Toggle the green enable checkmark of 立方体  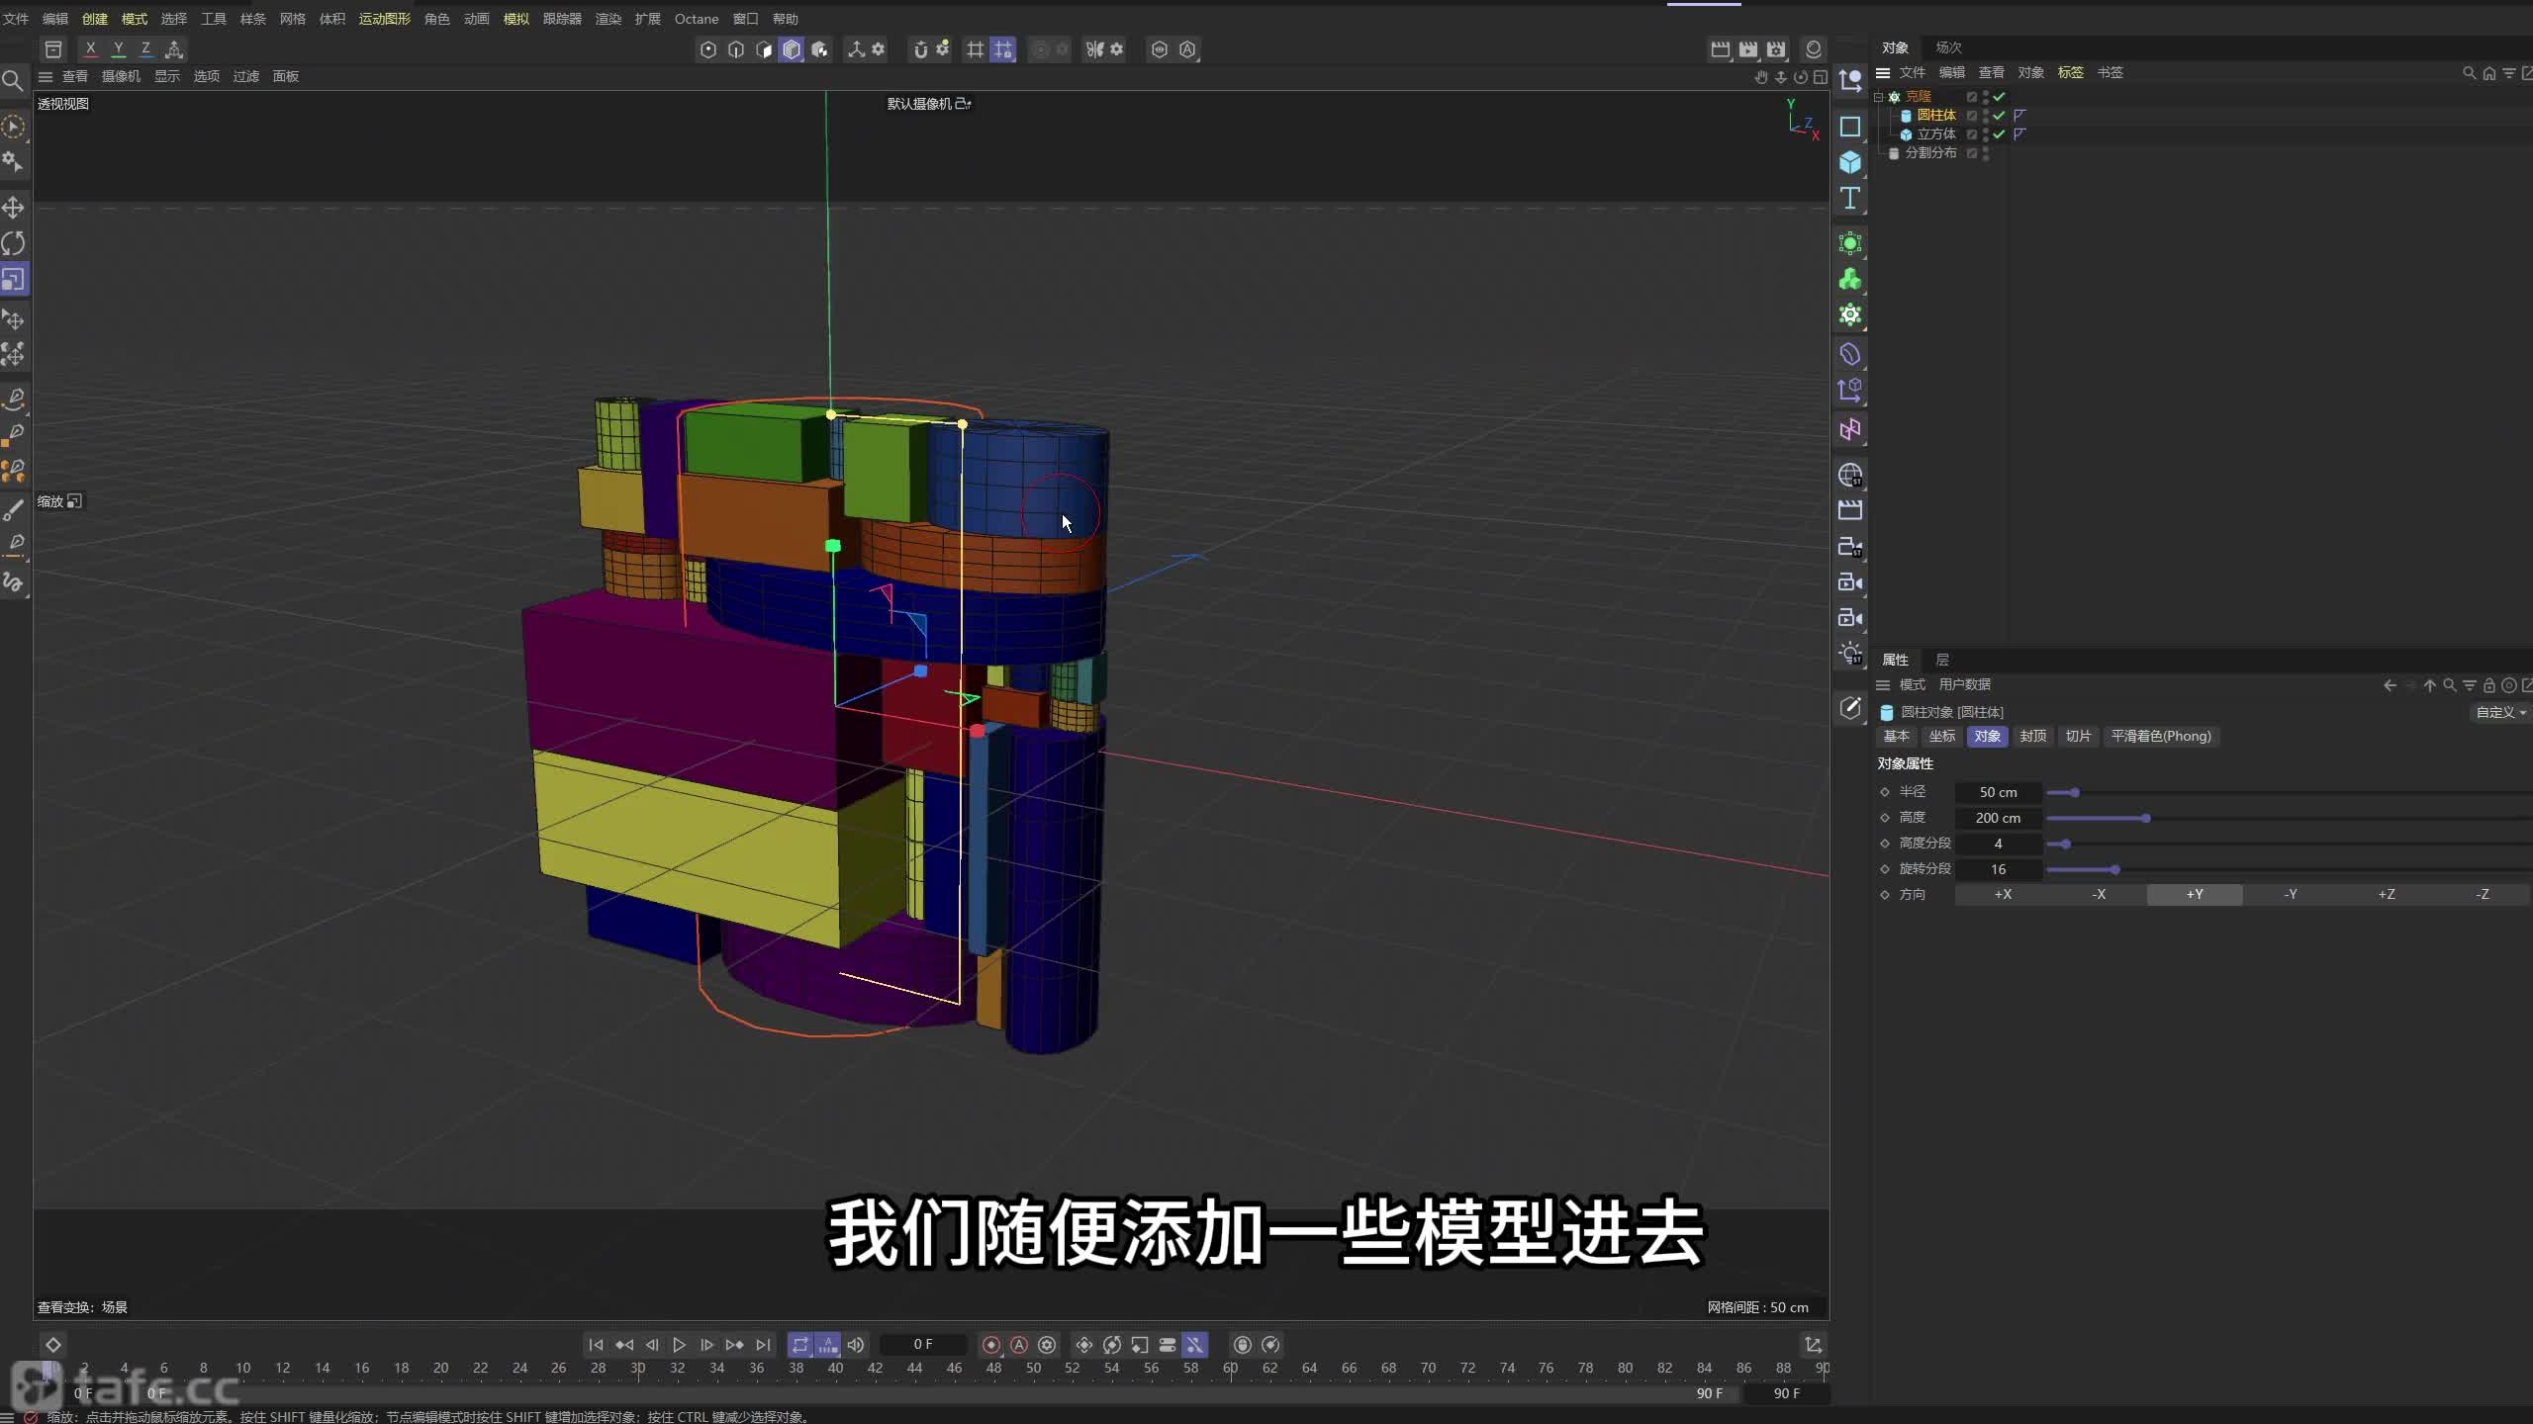click(x=1998, y=134)
